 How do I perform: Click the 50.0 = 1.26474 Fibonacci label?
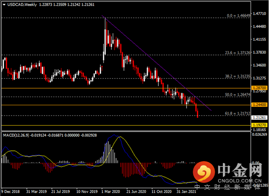(237, 95)
